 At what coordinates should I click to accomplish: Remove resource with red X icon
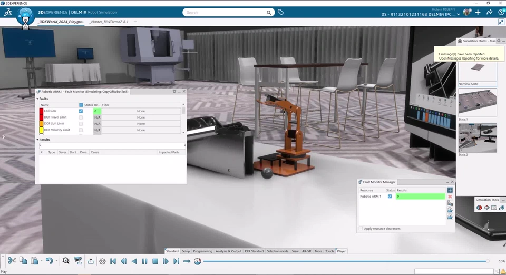click(x=450, y=197)
